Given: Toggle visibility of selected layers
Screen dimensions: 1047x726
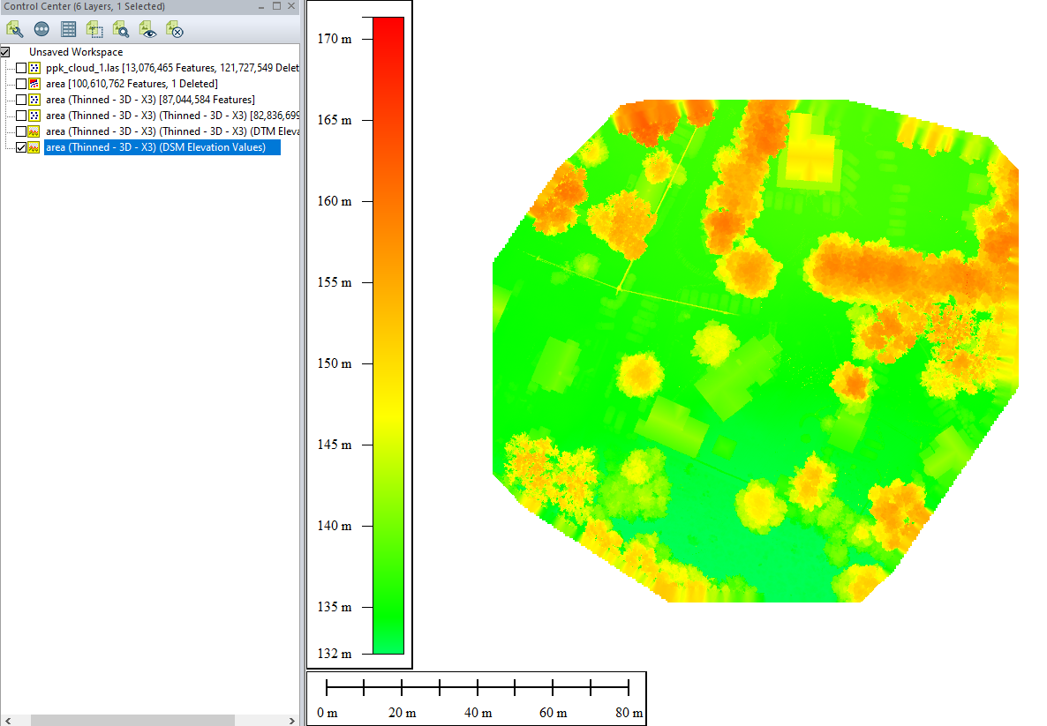Looking at the screenshot, I should [147, 29].
